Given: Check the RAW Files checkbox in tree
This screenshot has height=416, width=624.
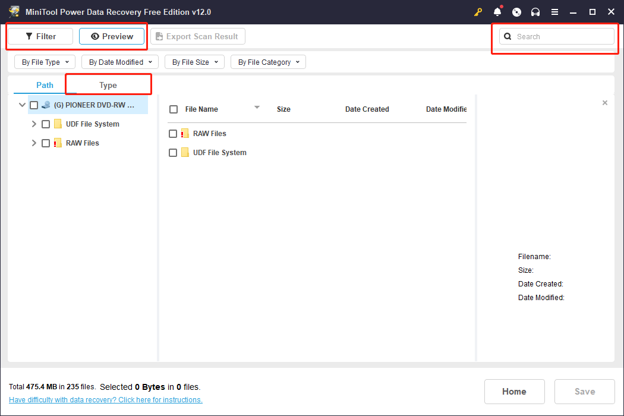Looking at the screenshot, I should pos(46,143).
